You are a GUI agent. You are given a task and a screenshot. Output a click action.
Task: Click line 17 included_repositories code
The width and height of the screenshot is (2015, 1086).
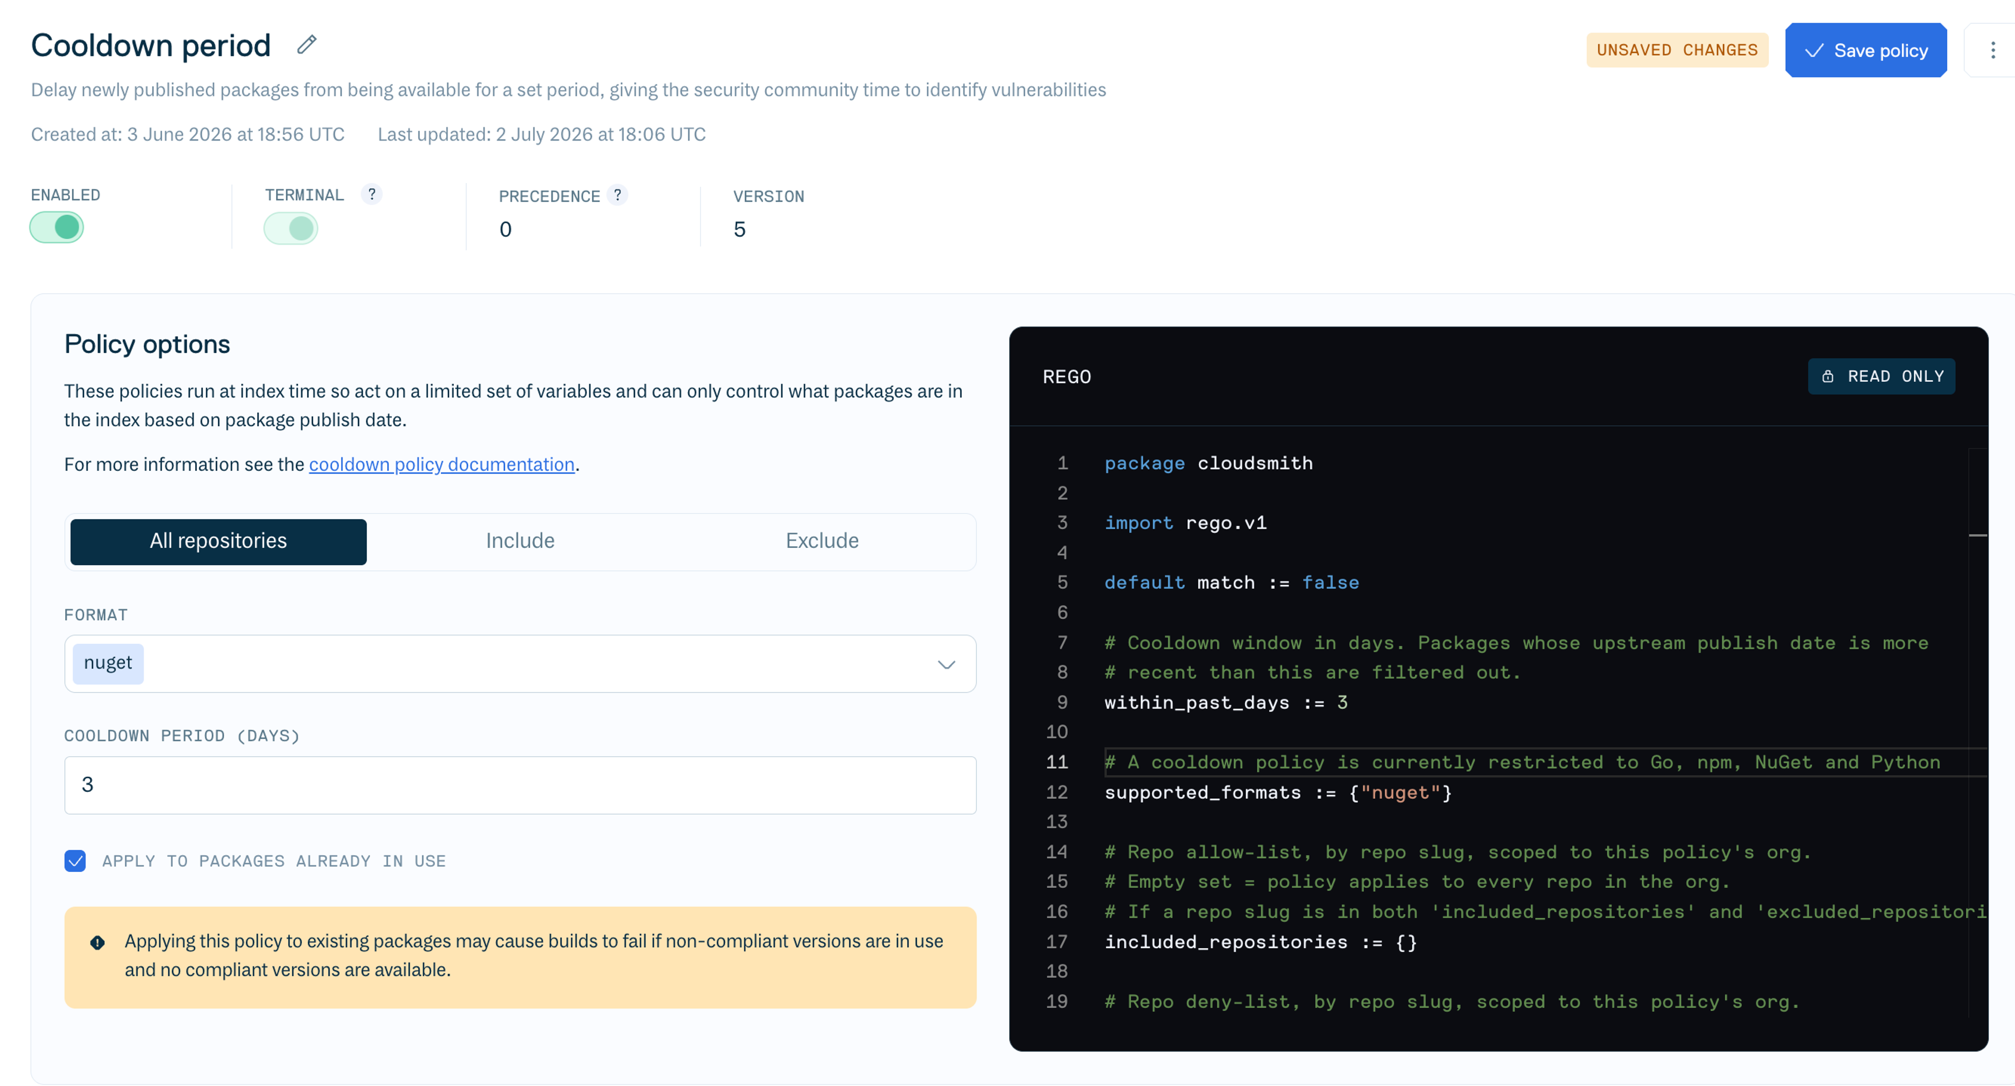point(1260,942)
